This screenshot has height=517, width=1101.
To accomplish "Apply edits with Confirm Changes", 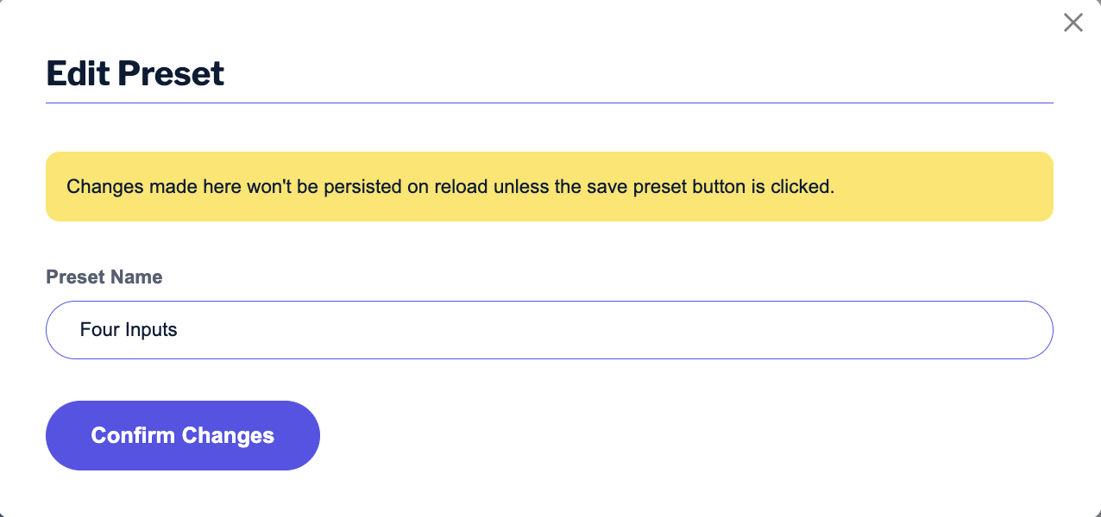I will pos(182,435).
